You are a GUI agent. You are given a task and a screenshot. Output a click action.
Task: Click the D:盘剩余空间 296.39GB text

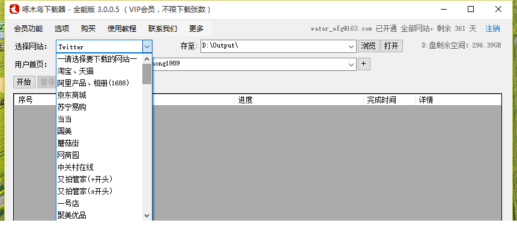461,45
